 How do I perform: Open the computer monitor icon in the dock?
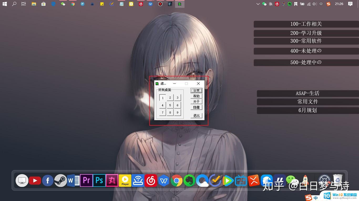click(x=22, y=181)
